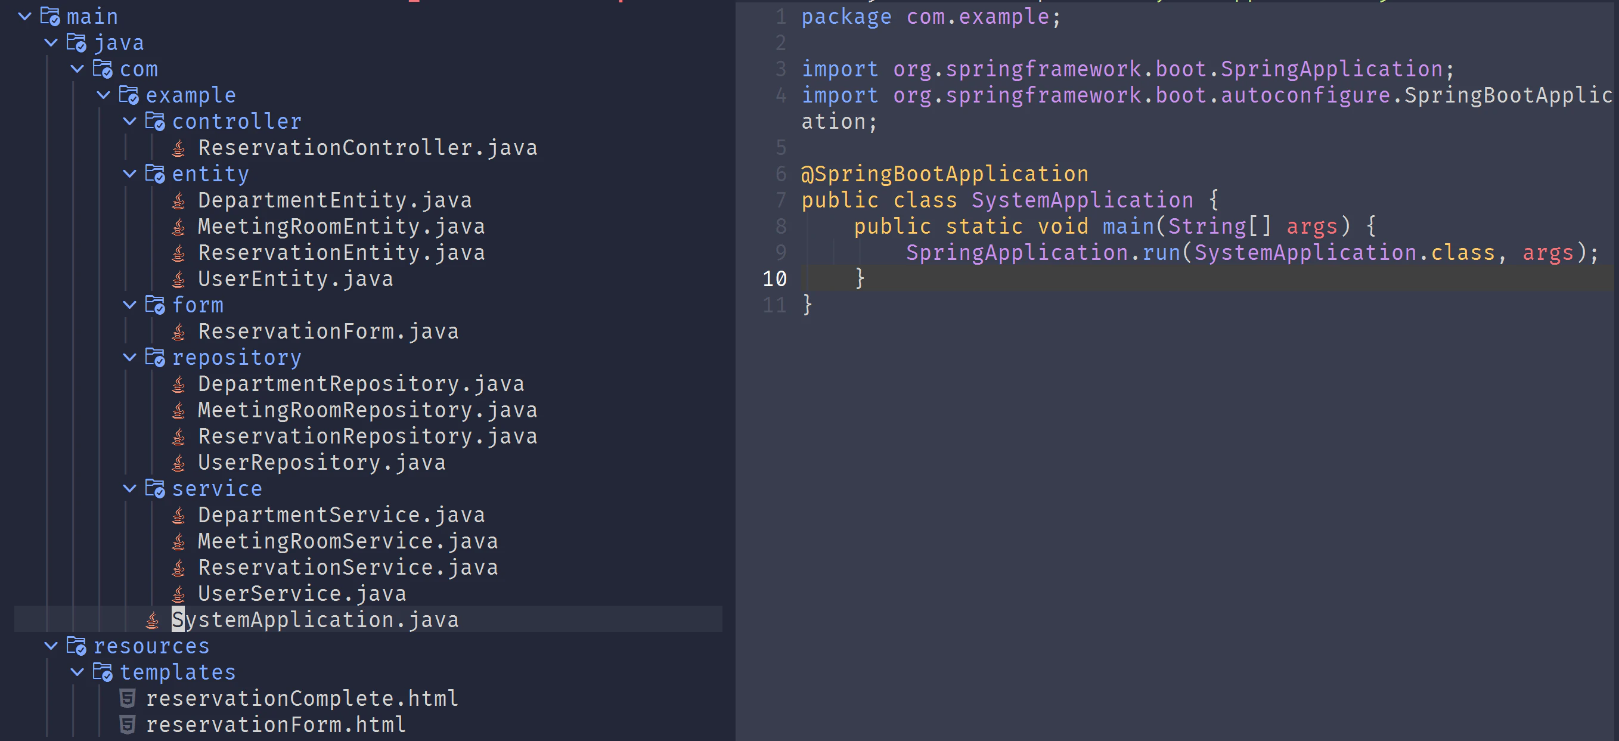Collapse the form folder chevron
Image resolution: width=1619 pixels, height=741 pixels.
(x=130, y=305)
